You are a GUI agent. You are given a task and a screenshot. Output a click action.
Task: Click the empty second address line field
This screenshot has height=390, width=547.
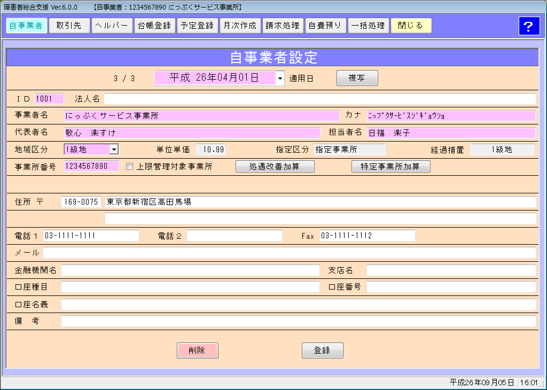(321, 219)
